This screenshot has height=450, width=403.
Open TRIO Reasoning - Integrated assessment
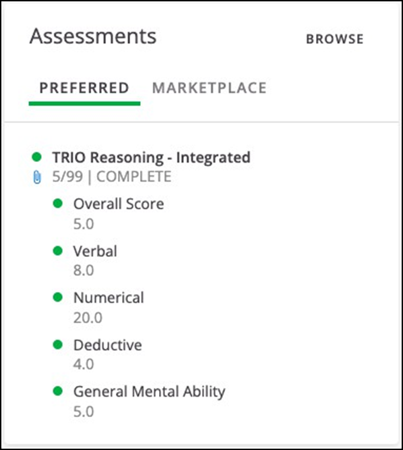click(151, 157)
